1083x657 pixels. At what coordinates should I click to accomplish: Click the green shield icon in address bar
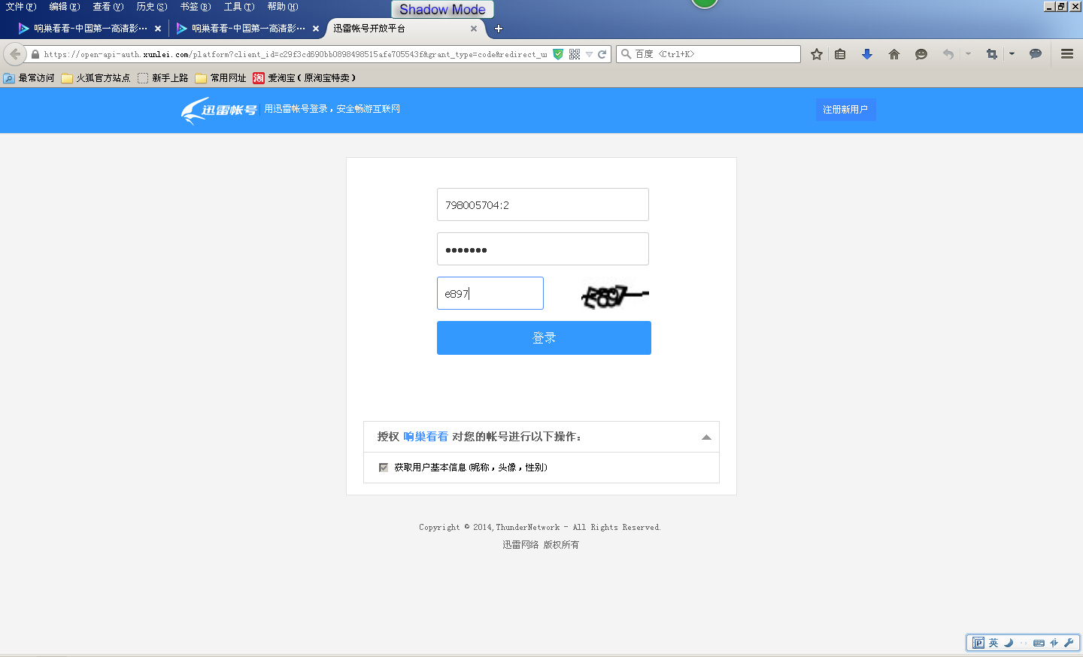pos(558,54)
